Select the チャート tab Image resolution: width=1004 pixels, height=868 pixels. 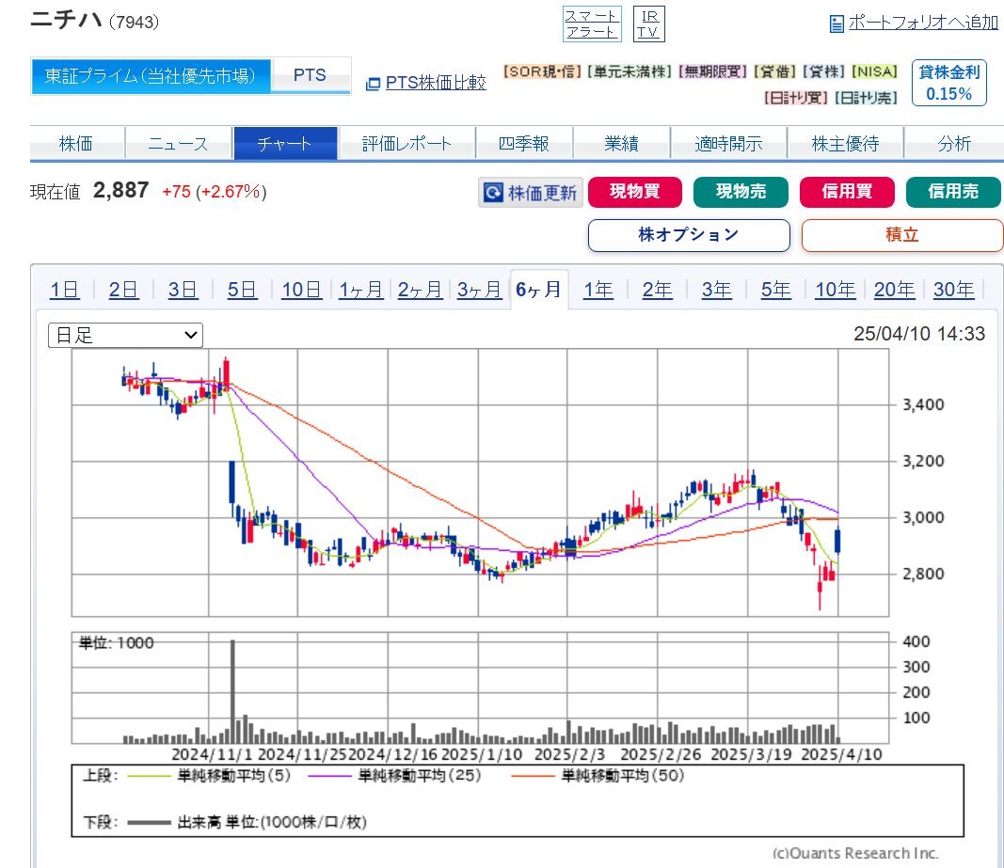tap(285, 143)
